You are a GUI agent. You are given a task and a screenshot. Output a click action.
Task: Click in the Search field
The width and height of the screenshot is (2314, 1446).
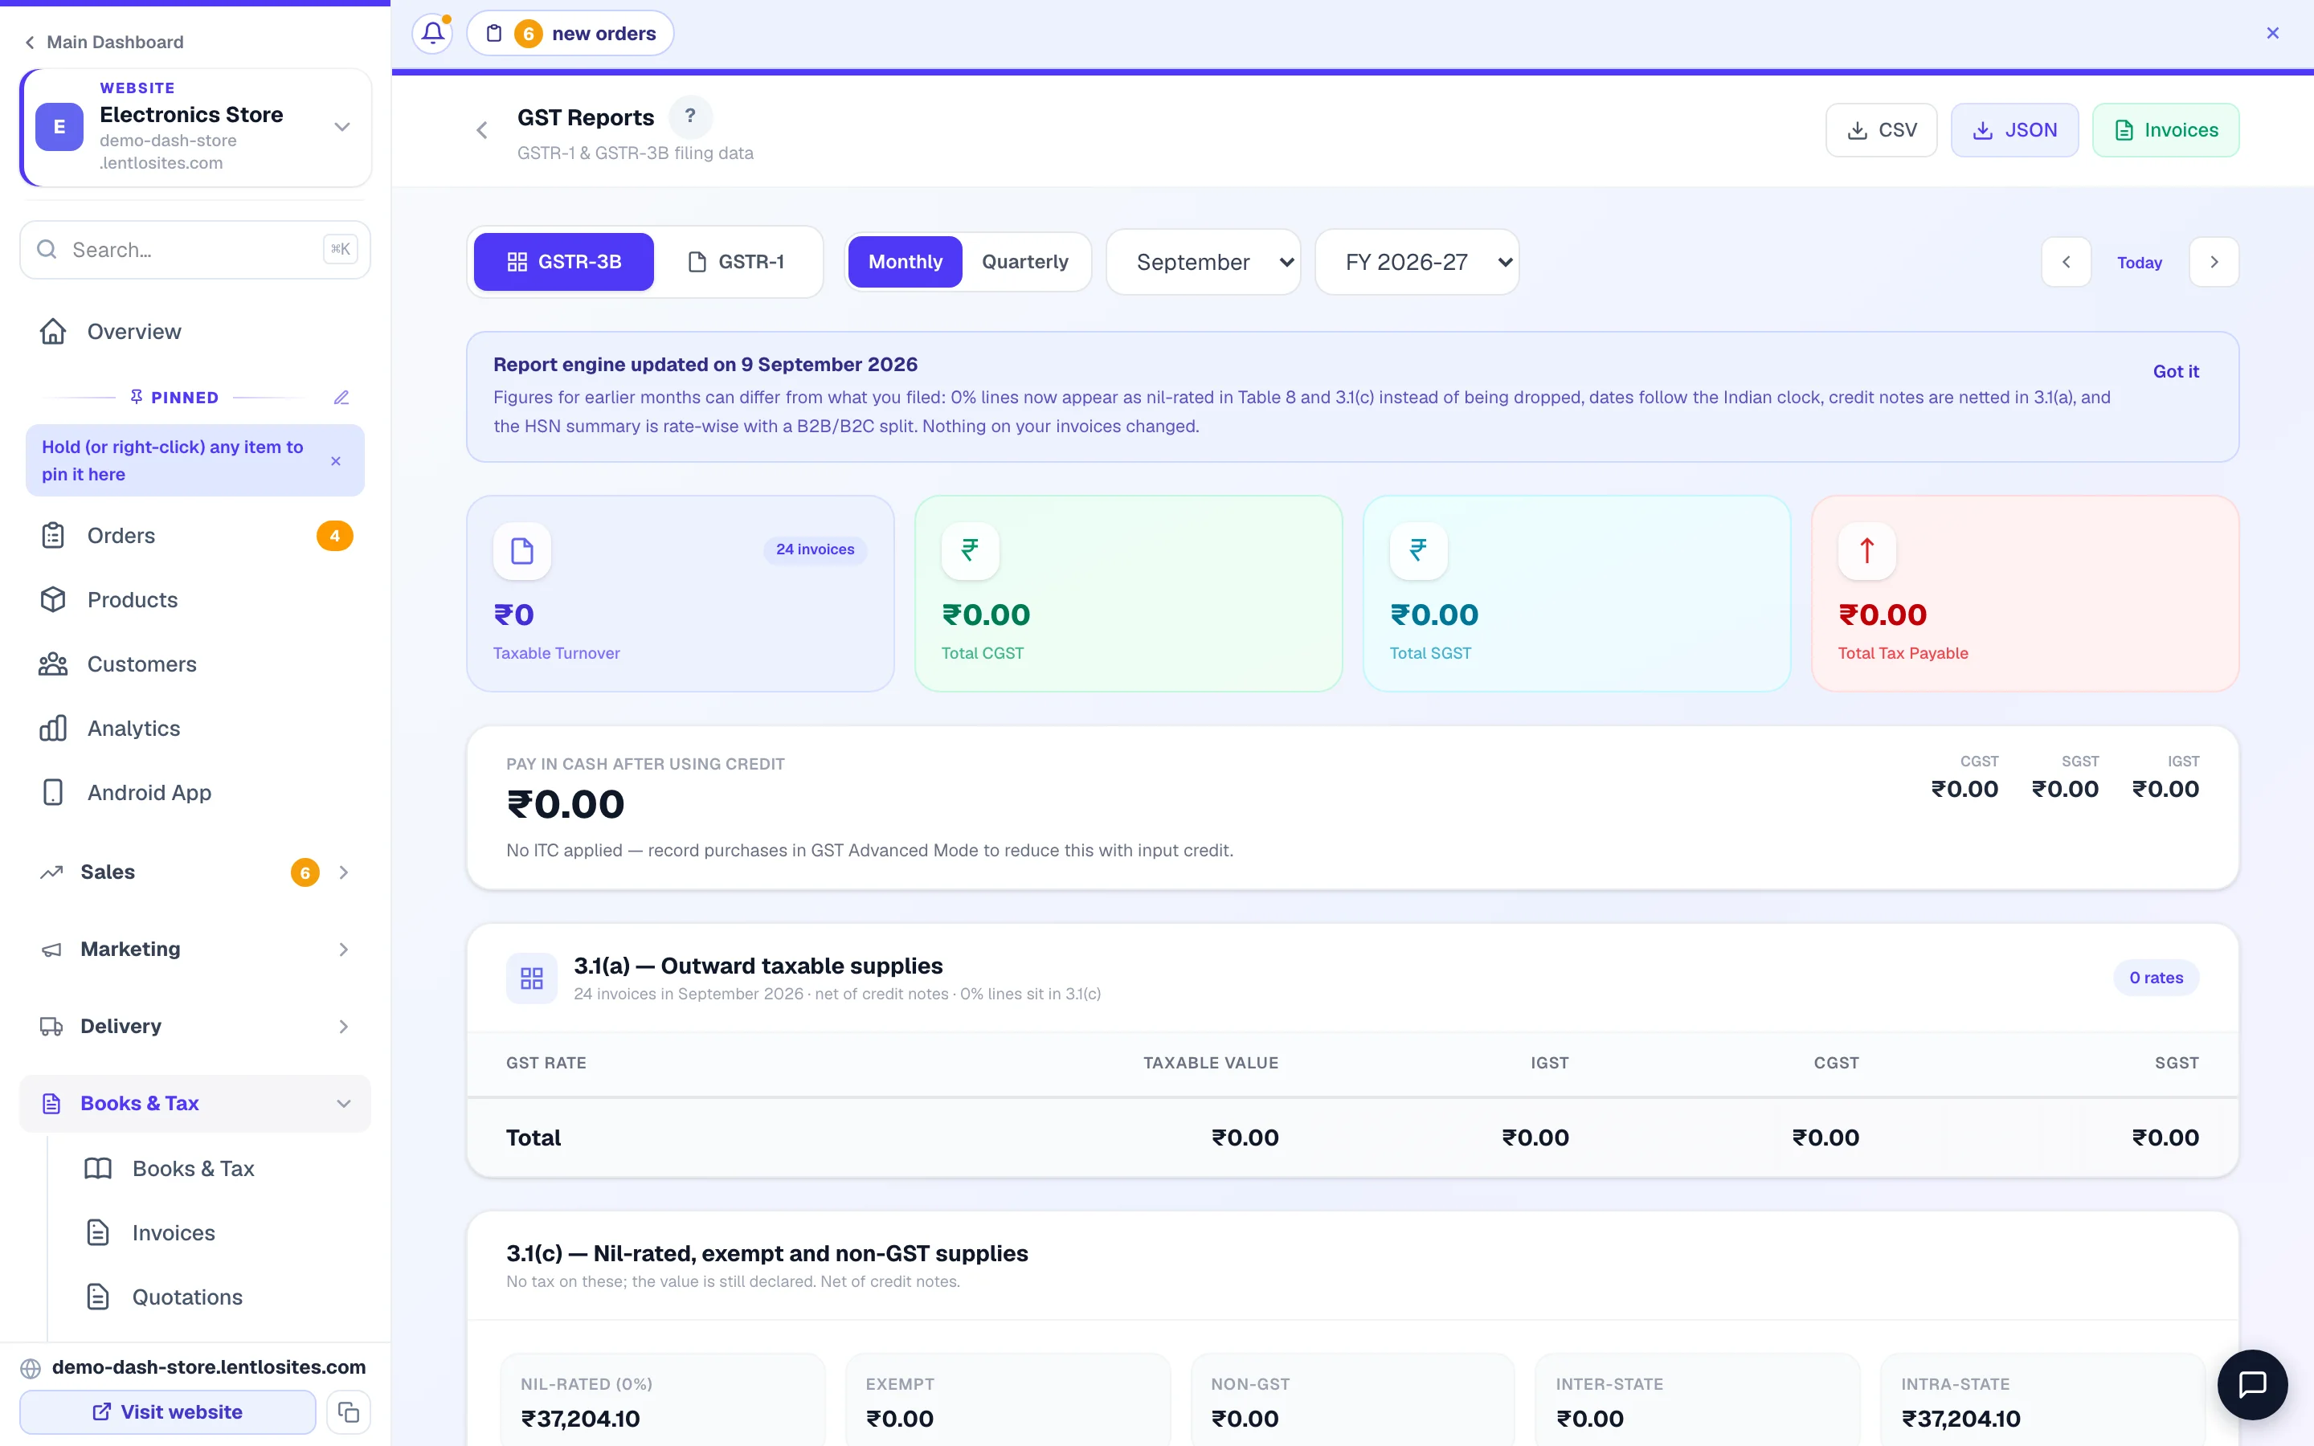point(195,250)
